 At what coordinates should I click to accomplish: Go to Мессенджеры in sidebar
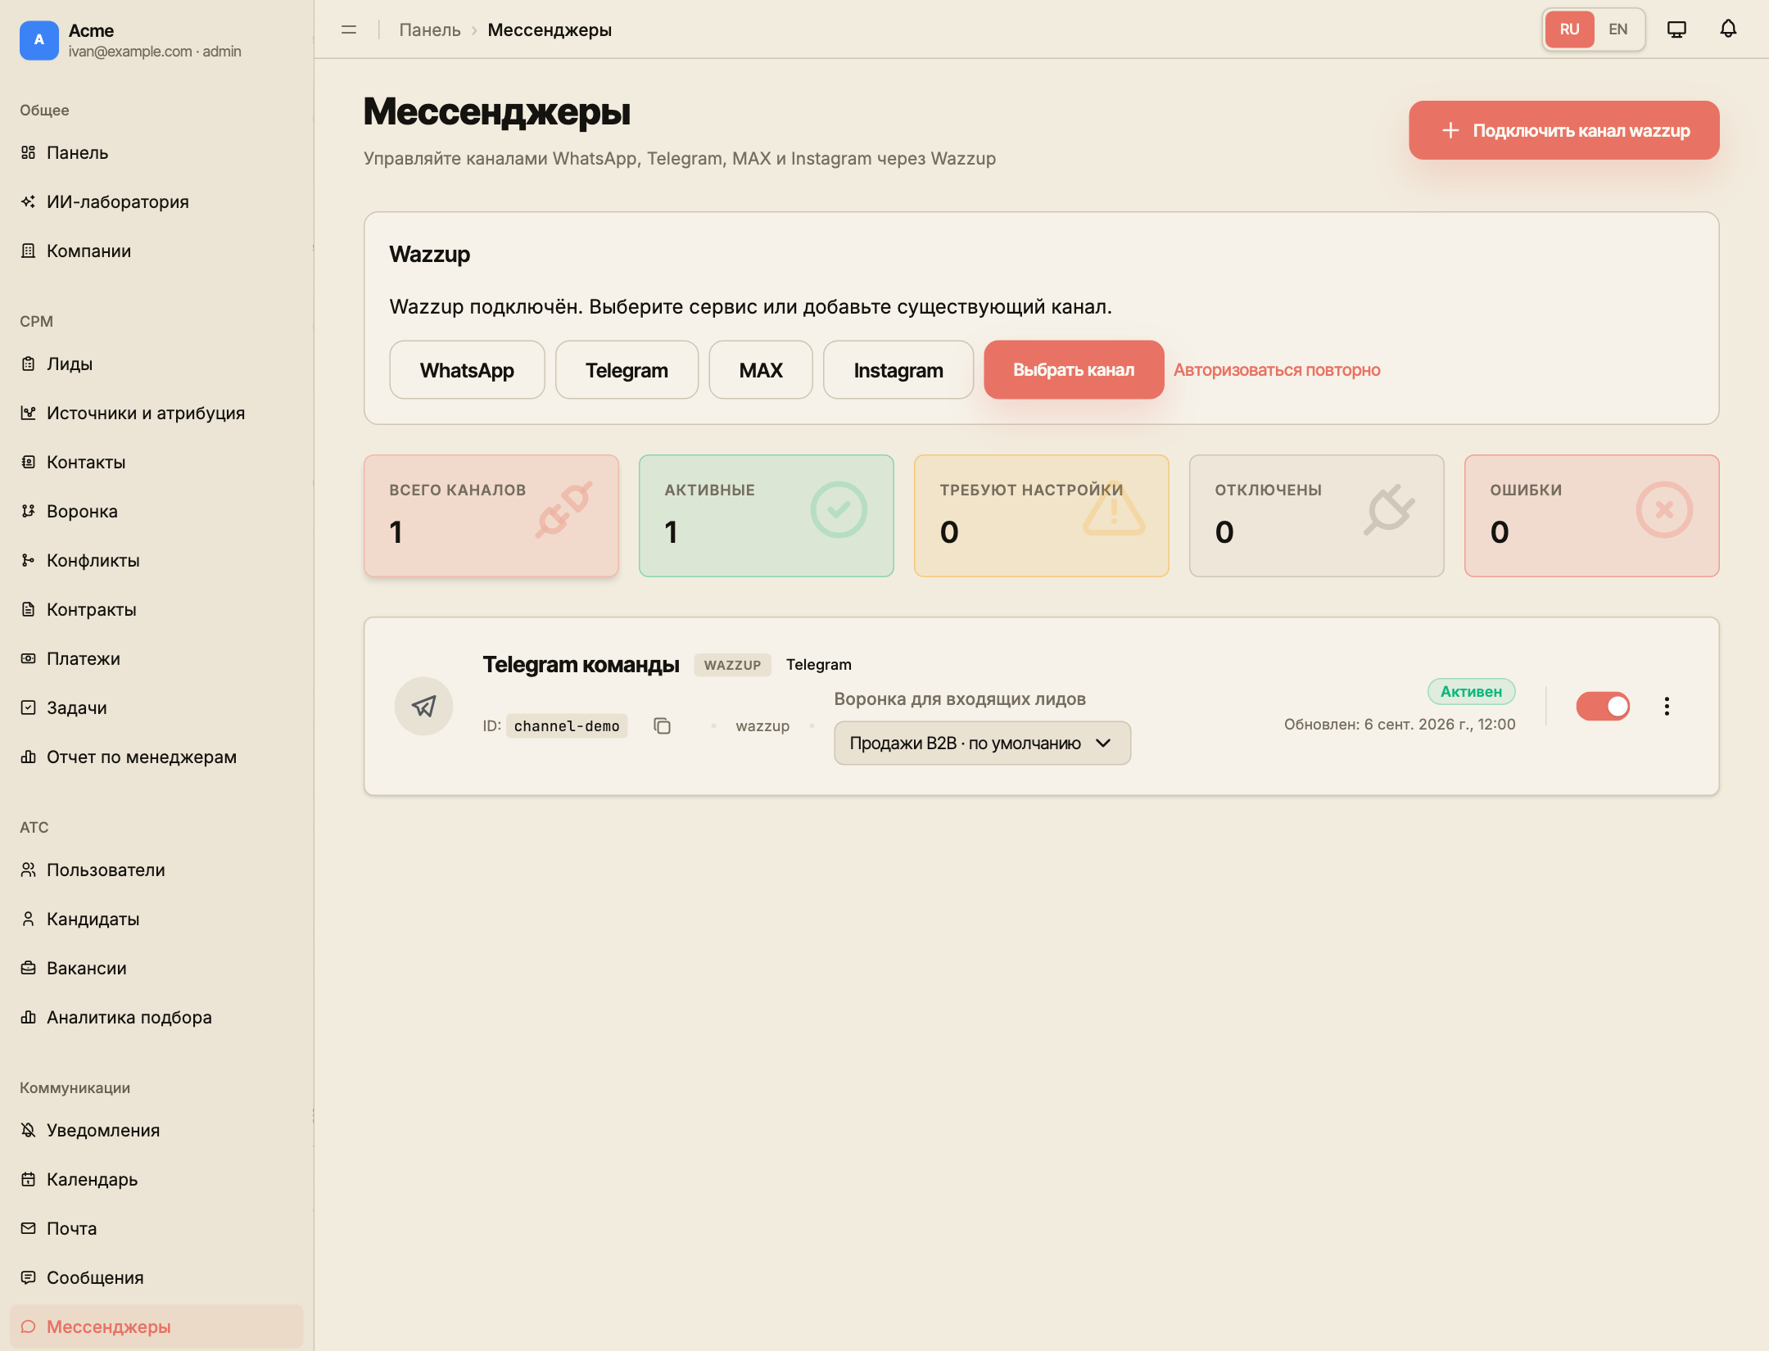pos(156,1326)
